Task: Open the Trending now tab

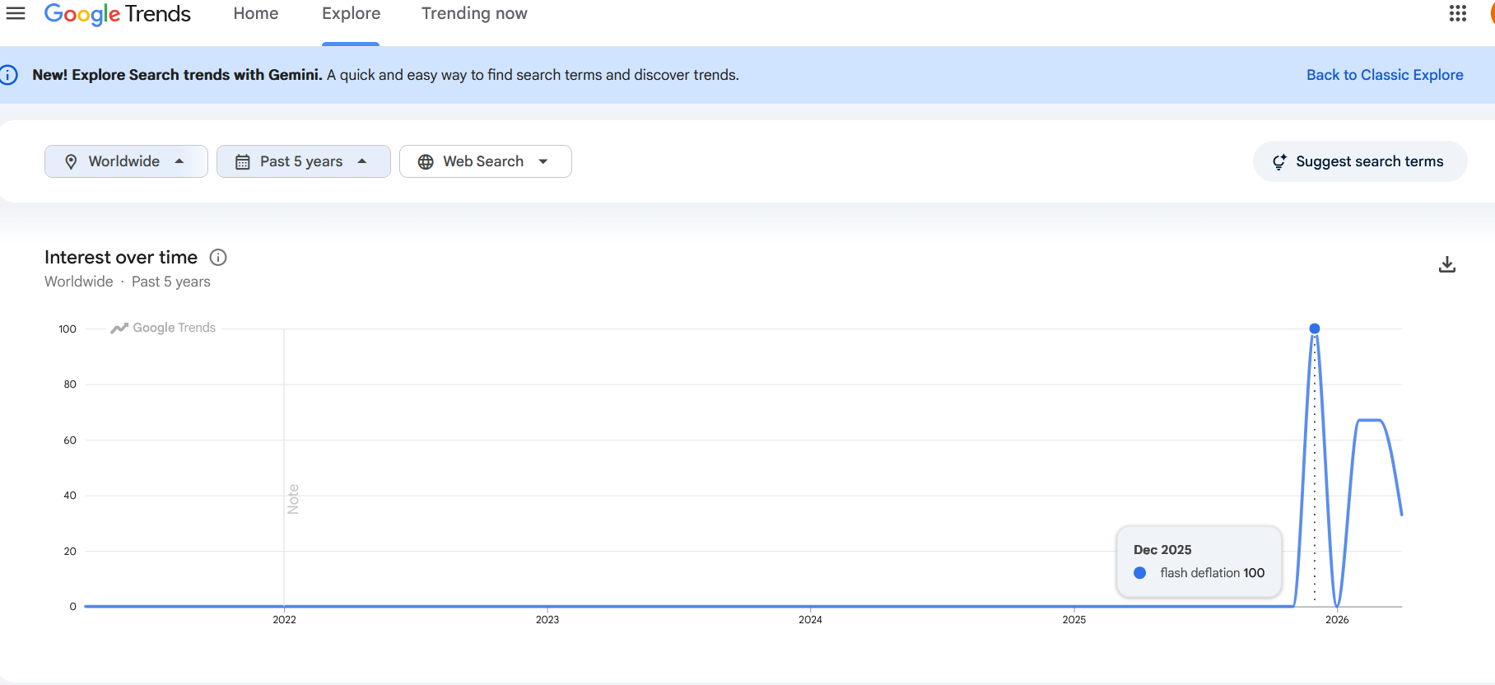Action: pos(474,14)
